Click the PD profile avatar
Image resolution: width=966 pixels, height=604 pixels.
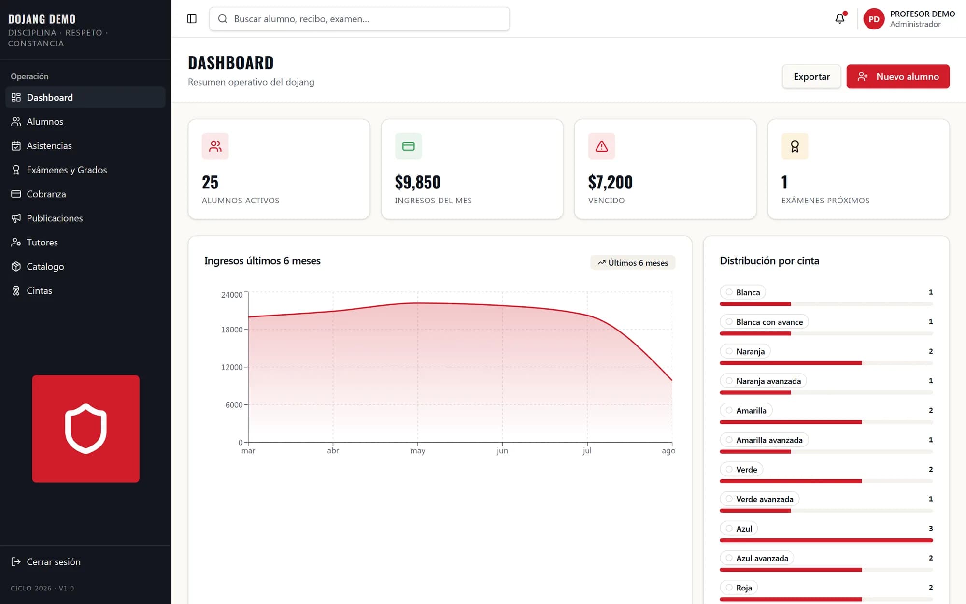click(x=874, y=19)
